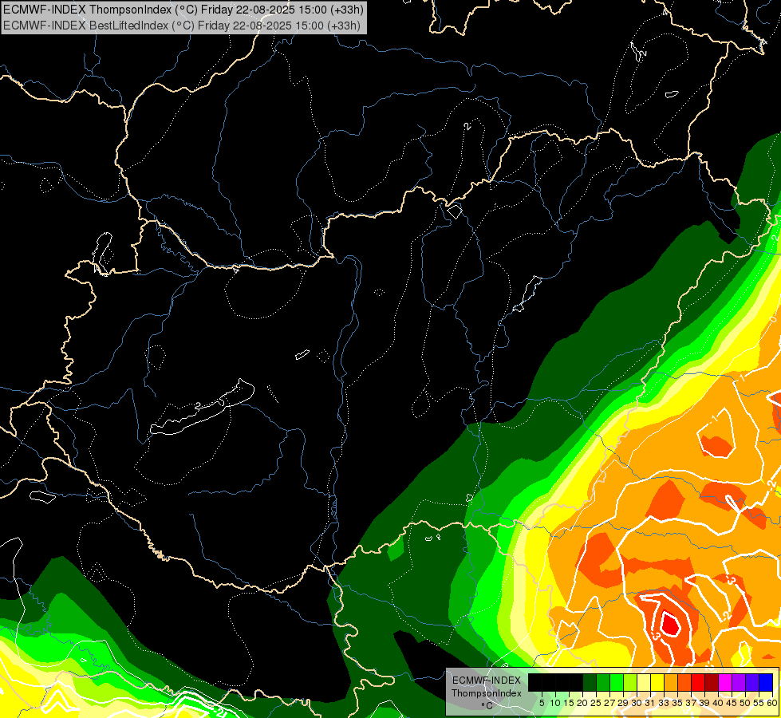Click legend scale value 39

(x=704, y=703)
